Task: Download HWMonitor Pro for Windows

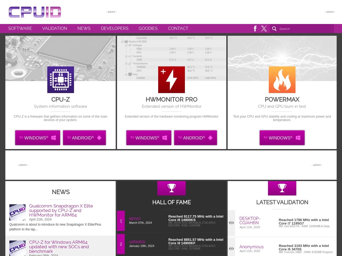Action: (x=149, y=138)
